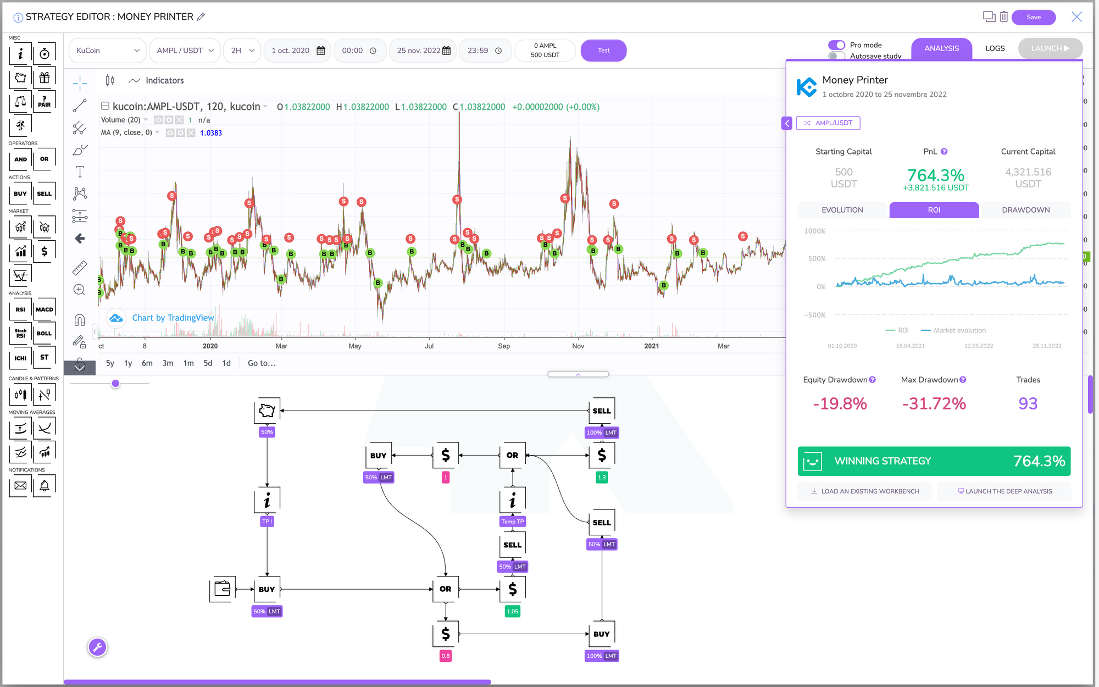Activate the crosshair cursor chart tool
This screenshot has width=1099, height=687.
click(x=80, y=84)
